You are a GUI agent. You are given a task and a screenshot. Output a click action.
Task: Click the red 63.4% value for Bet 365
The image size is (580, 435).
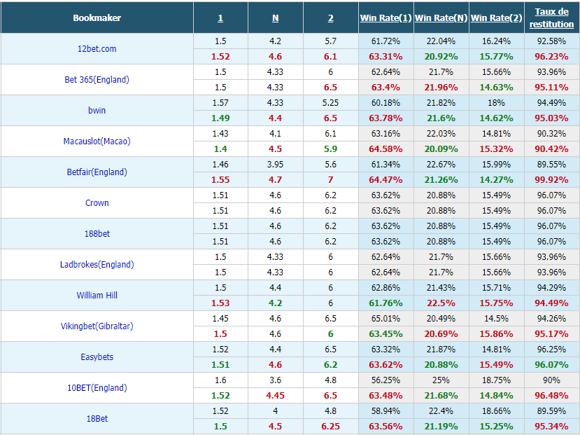pyautogui.click(x=386, y=88)
